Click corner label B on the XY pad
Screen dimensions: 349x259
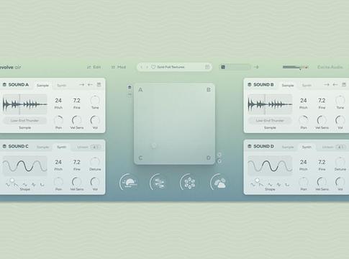pos(209,90)
